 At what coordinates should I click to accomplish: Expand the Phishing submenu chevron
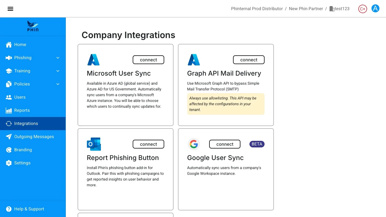pyautogui.click(x=58, y=58)
